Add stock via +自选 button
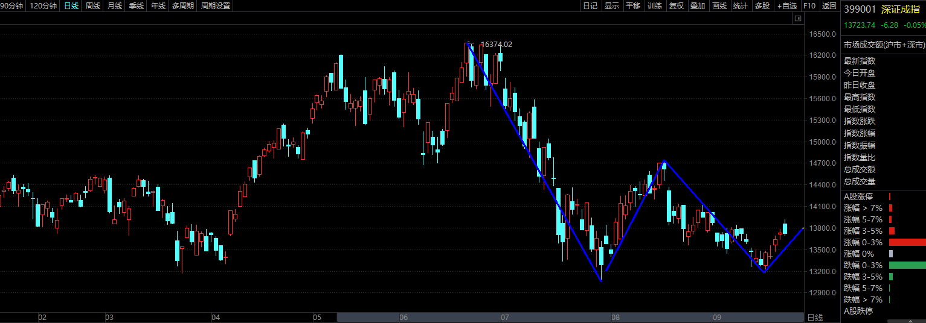926x323 pixels. click(787, 6)
